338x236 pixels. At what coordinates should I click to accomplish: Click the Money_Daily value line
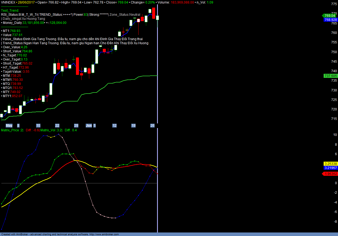point(34,23)
